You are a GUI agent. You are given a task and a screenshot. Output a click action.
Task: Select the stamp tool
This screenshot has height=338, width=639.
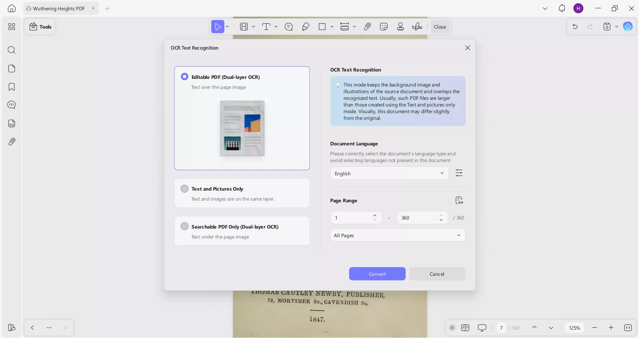(400, 27)
